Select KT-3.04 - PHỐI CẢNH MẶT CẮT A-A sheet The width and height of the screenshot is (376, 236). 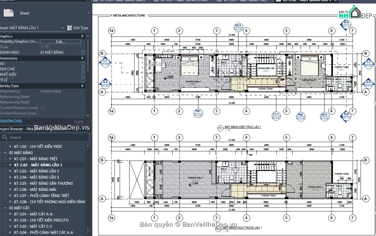coord(43,232)
